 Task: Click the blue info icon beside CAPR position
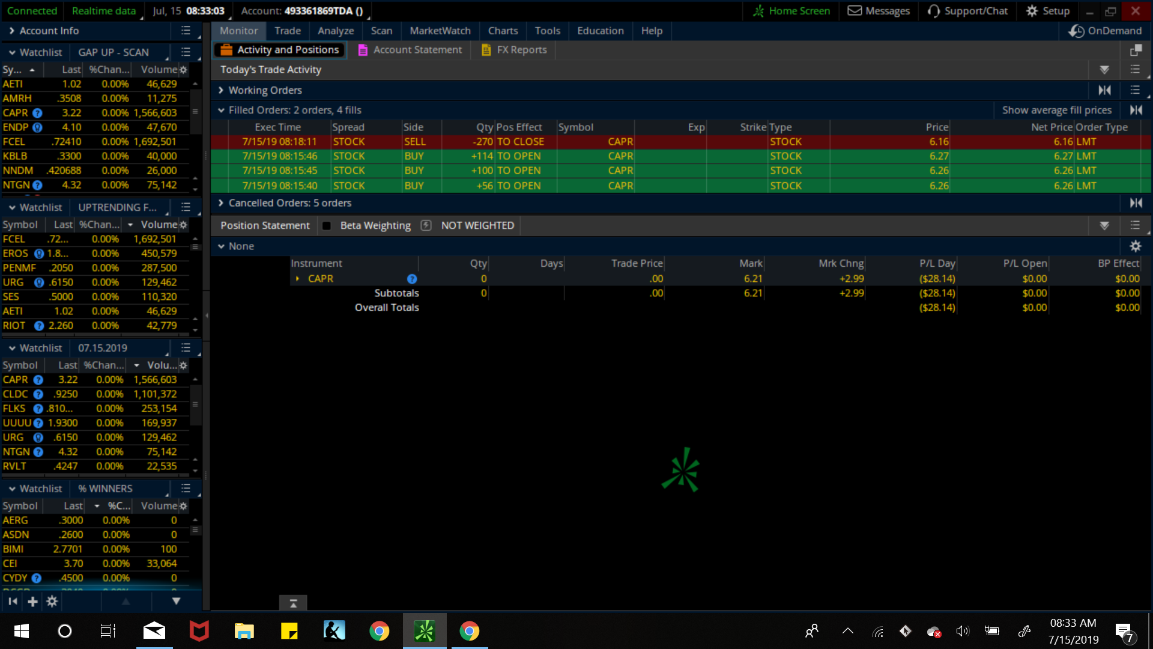[412, 279]
